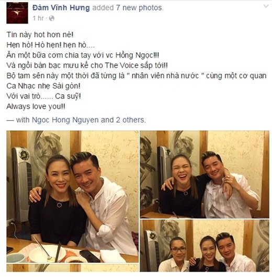
Task: Click the caption line 'Hẹn hò! Hò hẹn! hẹn hò....'
Action: (x=51, y=45)
